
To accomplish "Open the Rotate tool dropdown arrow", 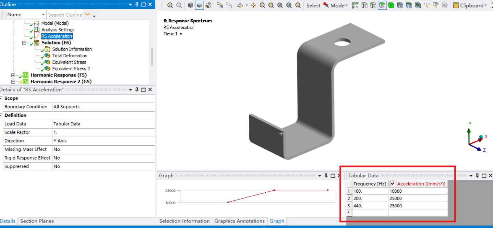I will click(x=246, y=6).
